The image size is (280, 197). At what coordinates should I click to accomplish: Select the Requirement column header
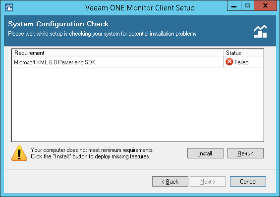pos(117,53)
